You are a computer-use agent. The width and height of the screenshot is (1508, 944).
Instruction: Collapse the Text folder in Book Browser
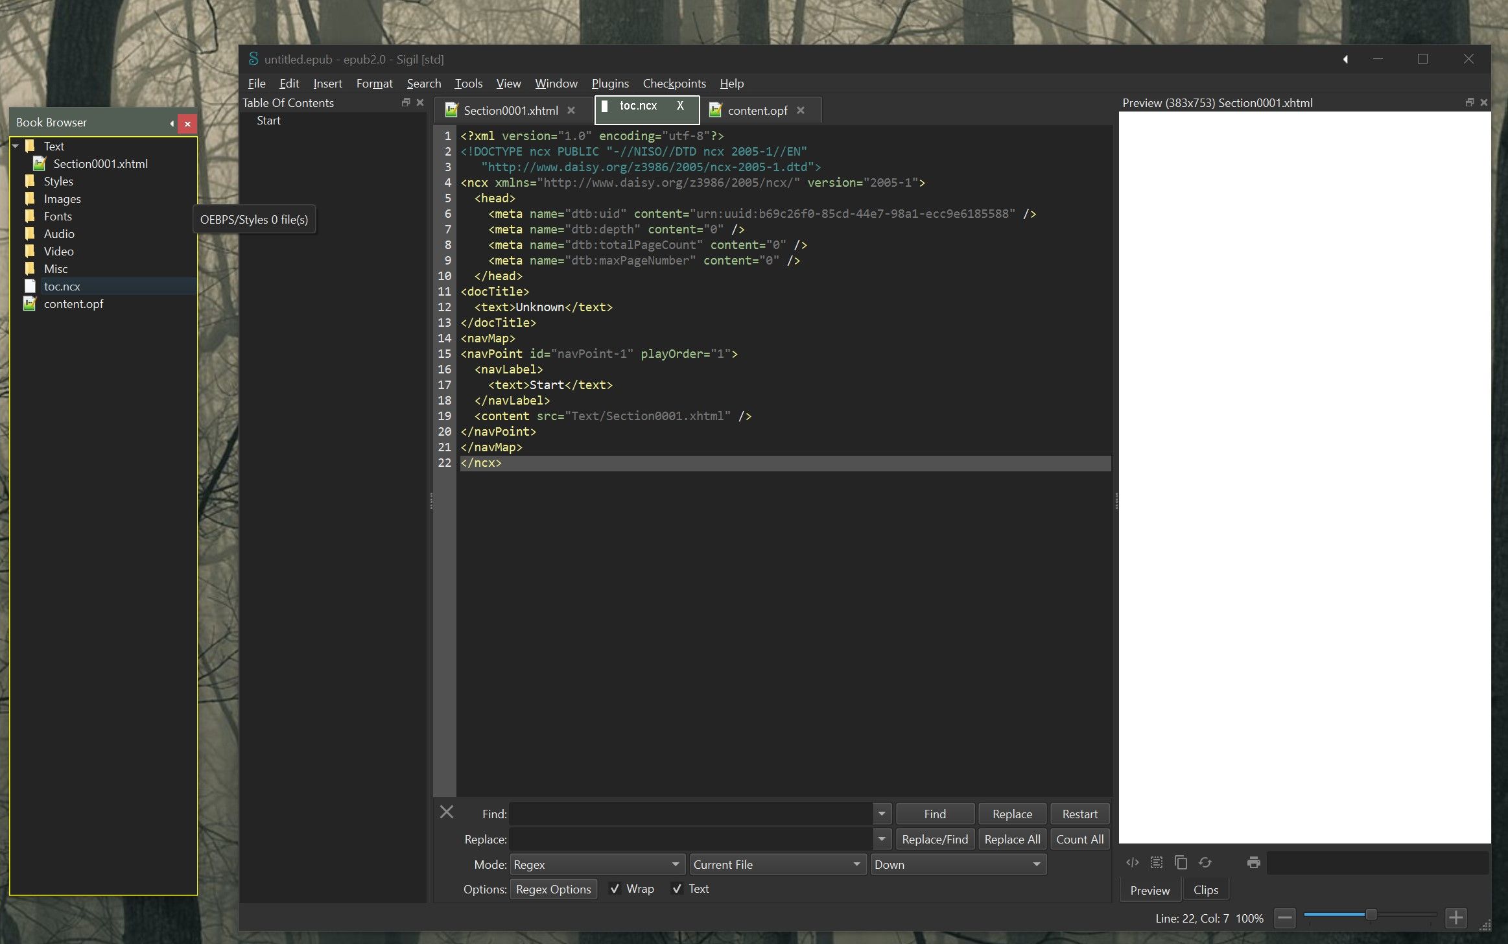click(15, 147)
